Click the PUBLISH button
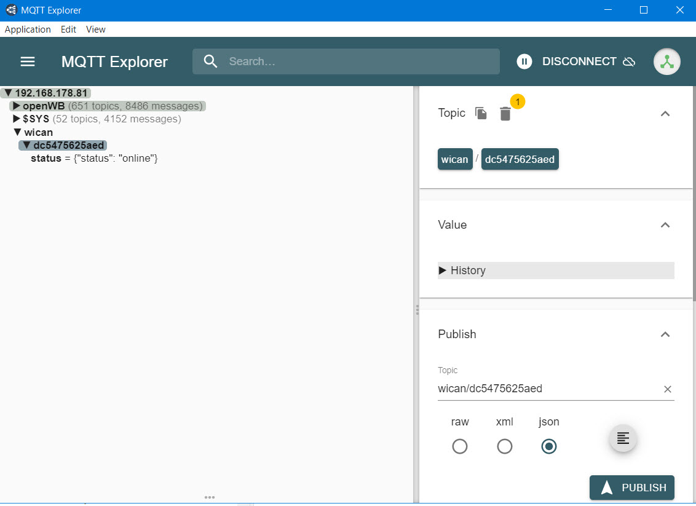The image size is (696, 506). point(631,488)
